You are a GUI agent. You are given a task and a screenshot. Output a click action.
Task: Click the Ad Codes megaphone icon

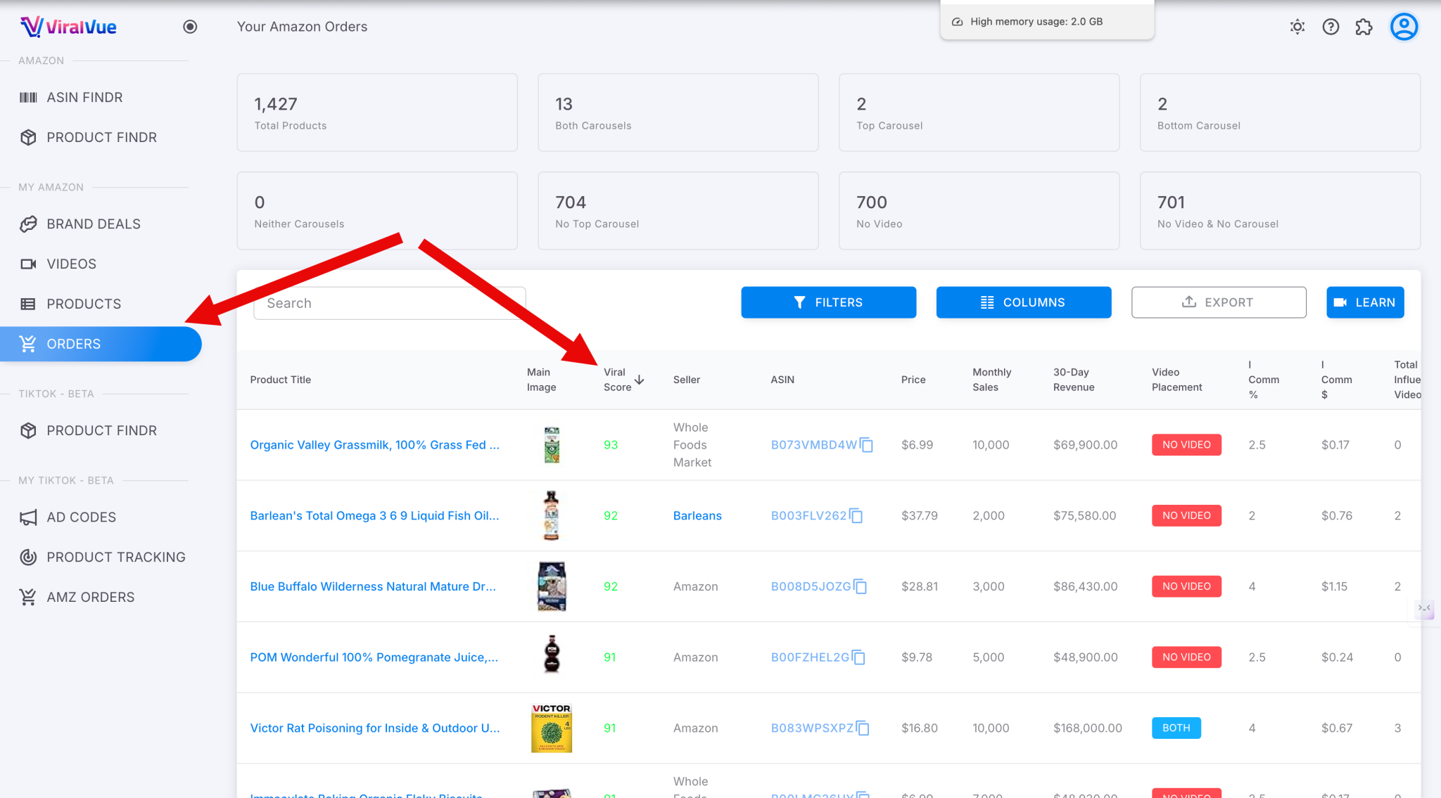(x=28, y=517)
